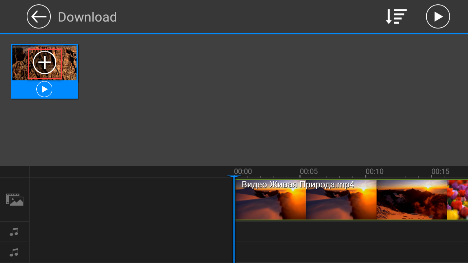This screenshot has width=468, height=263.
Task: Click the second sunrise frame in clip
Action: [x=341, y=205]
